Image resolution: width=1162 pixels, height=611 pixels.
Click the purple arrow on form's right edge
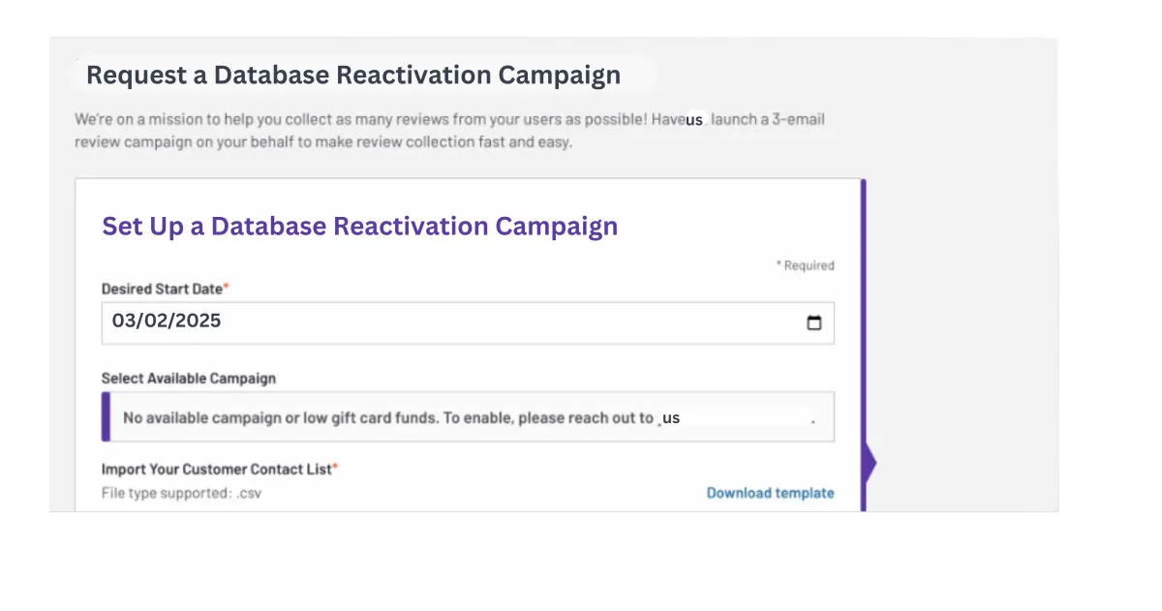click(x=868, y=463)
